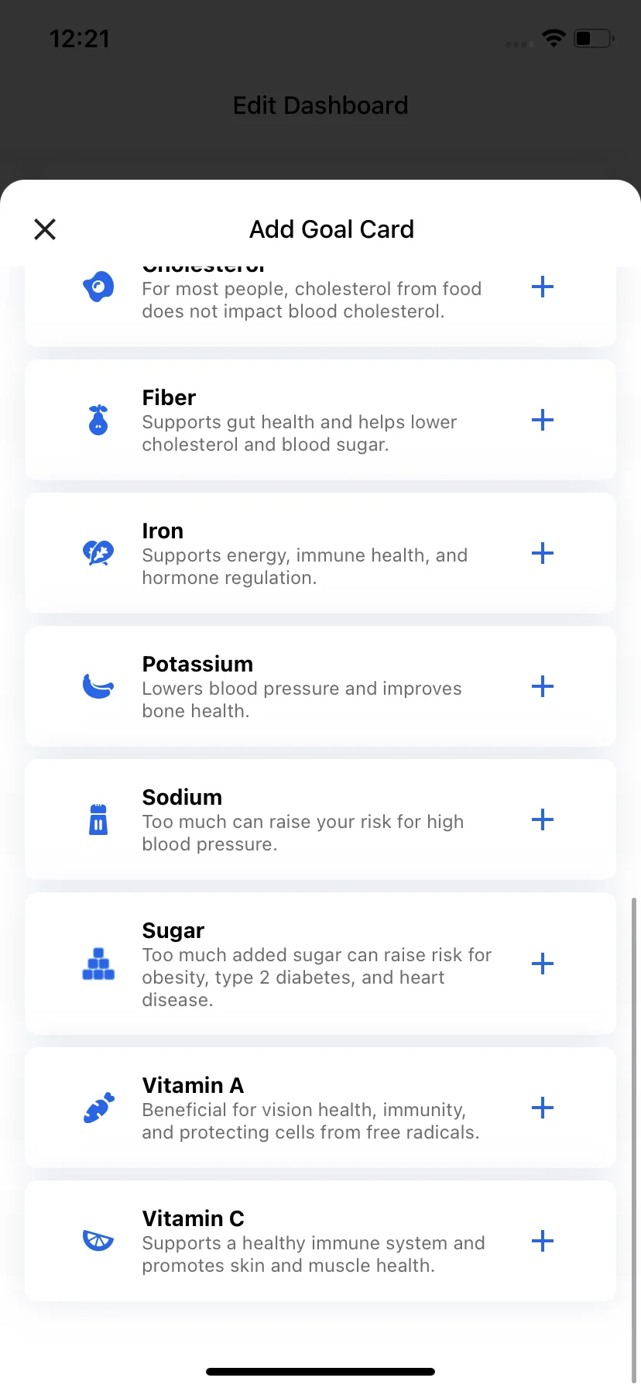641x1388 pixels.
Task: Select the Sugar card description text
Action: [x=317, y=977]
